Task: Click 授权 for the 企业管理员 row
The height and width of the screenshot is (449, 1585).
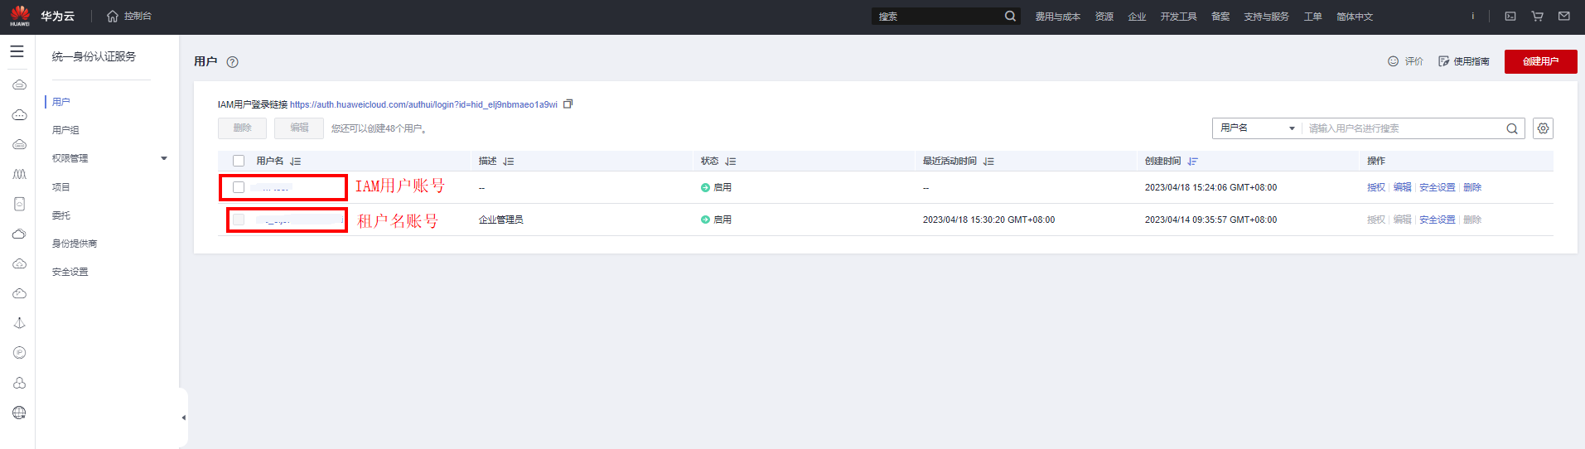Action: (x=1375, y=220)
